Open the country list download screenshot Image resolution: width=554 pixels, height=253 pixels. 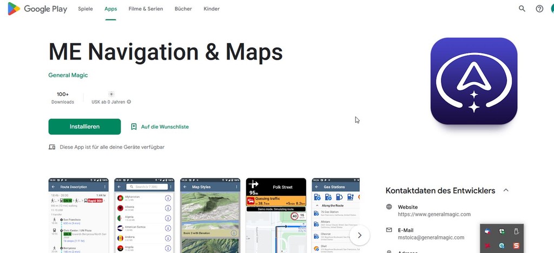pos(144,215)
